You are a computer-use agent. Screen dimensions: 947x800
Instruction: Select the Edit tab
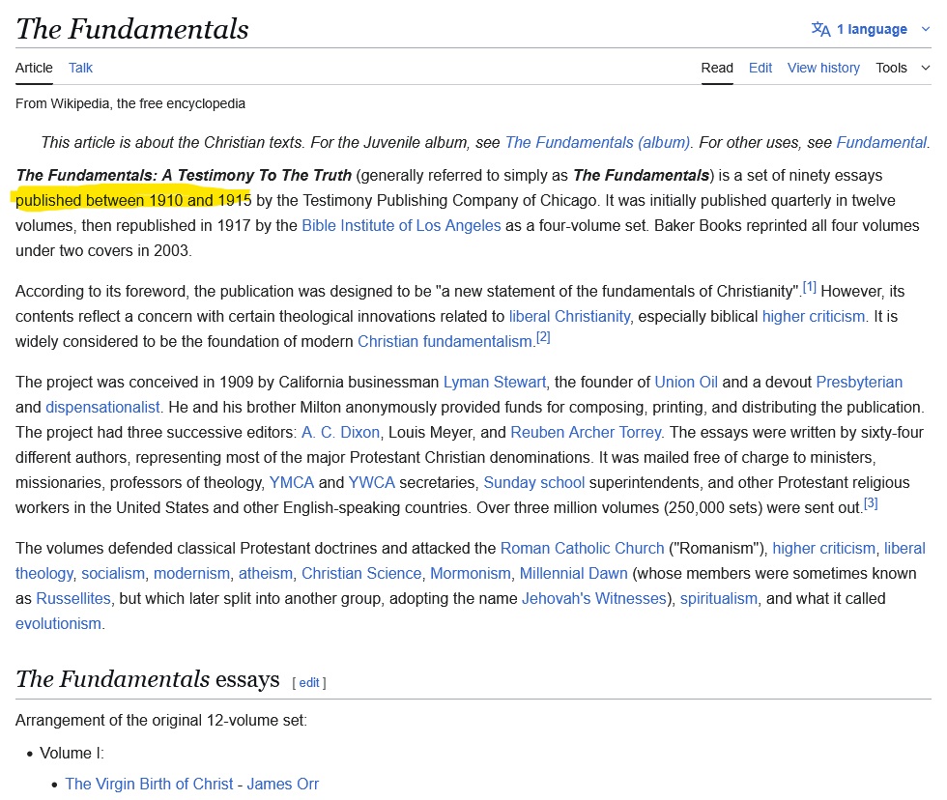click(x=760, y=68)
